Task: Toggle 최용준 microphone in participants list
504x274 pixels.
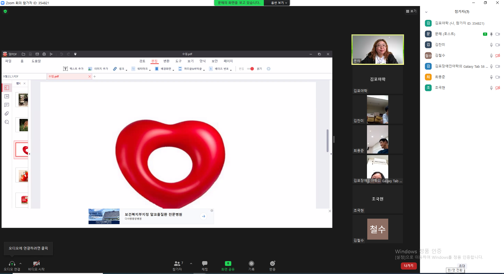Action: click(x=491, y=77)
